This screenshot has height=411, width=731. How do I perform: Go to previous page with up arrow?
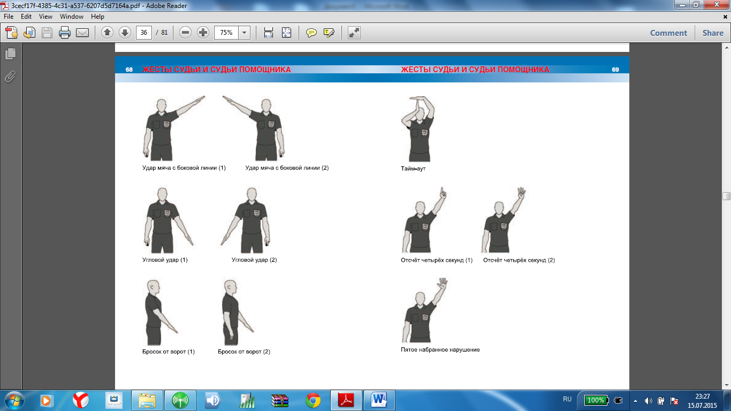(x=107, y=33)
